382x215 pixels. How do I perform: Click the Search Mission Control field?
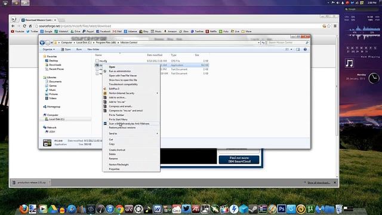click(x=288, y=42)
